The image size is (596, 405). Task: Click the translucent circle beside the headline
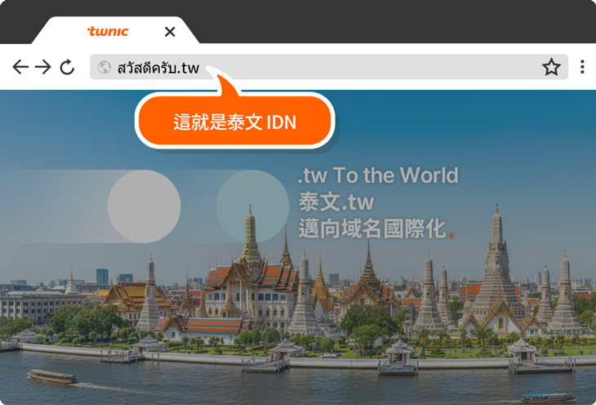(252, 206)
